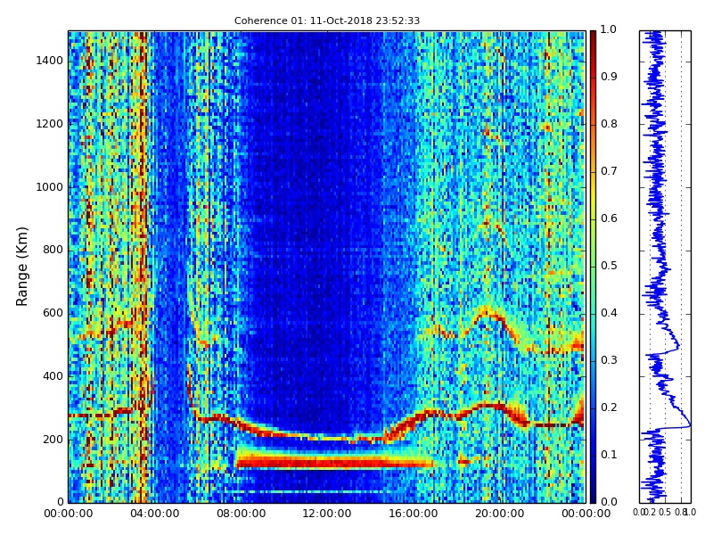Screen dimensions: 713x535
Task: Click the plot title 'Coherence 01: 11-Oct-2018 23:52:33'
Action: pyautogui.click(x=327, y=21)
